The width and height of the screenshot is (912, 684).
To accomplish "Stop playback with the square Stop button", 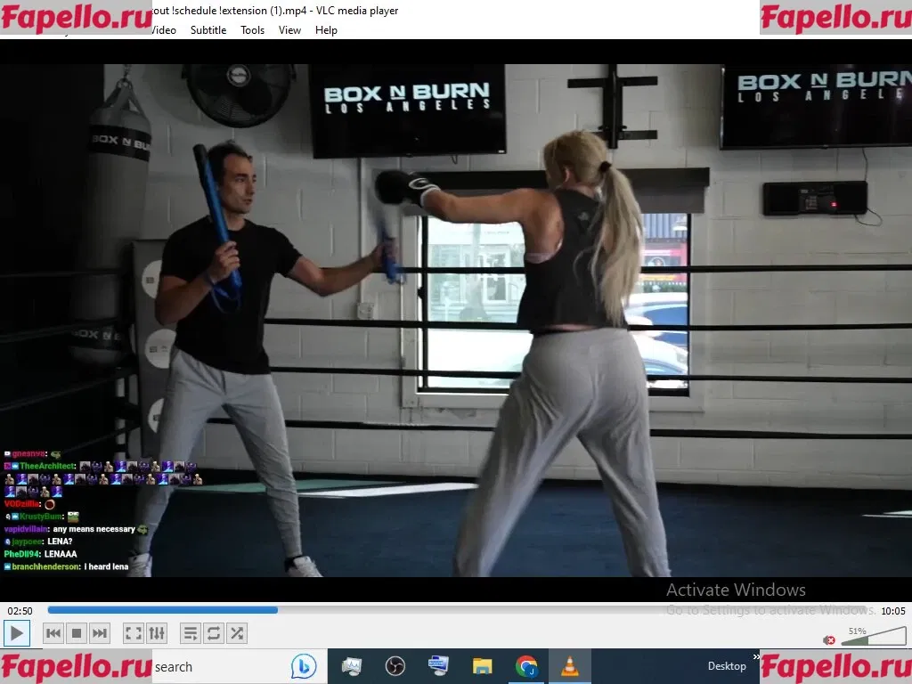I will tap(77, 633).
